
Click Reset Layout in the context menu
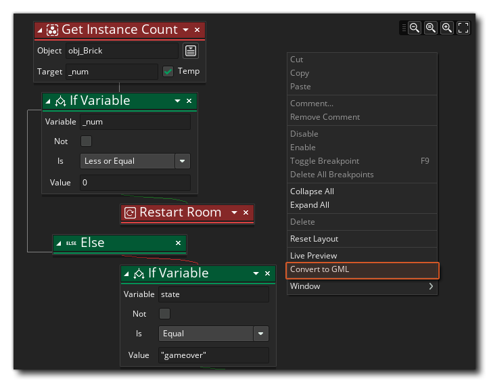[314, 239]
